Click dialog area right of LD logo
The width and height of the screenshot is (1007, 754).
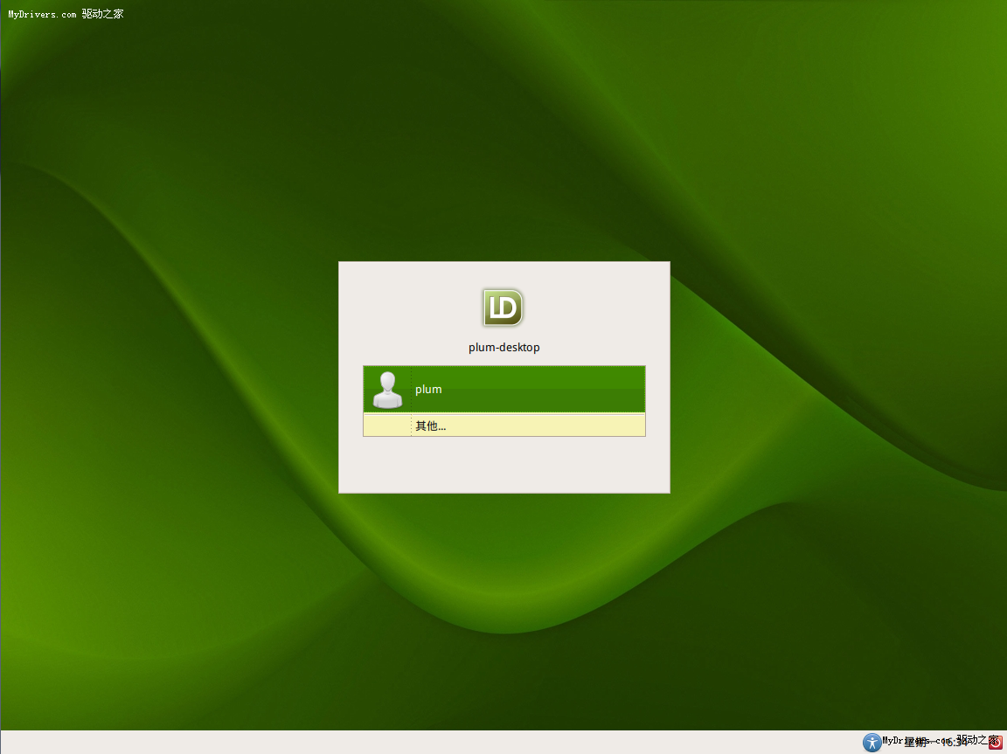[603, 308]
